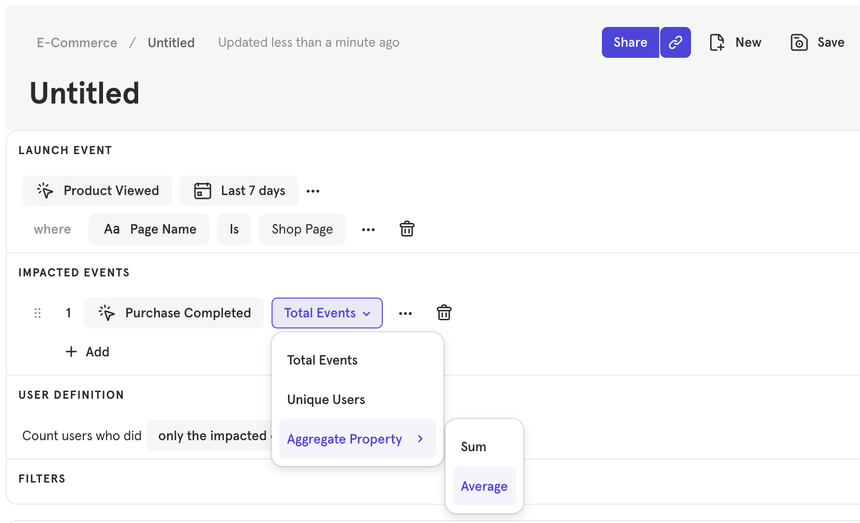The image size is (860, 523).
Task: Grab the drag handle beside event 1
Action: (38, 313)
